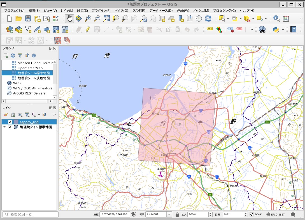Refresh the map canvas with the refresh icon
Image resolution: width=305 pixels, height=220 pixels.
(x=208, y=19)
